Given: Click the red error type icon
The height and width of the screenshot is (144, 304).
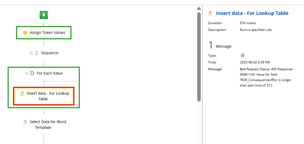Looking at the screenshot, I should tap(242, 55).
